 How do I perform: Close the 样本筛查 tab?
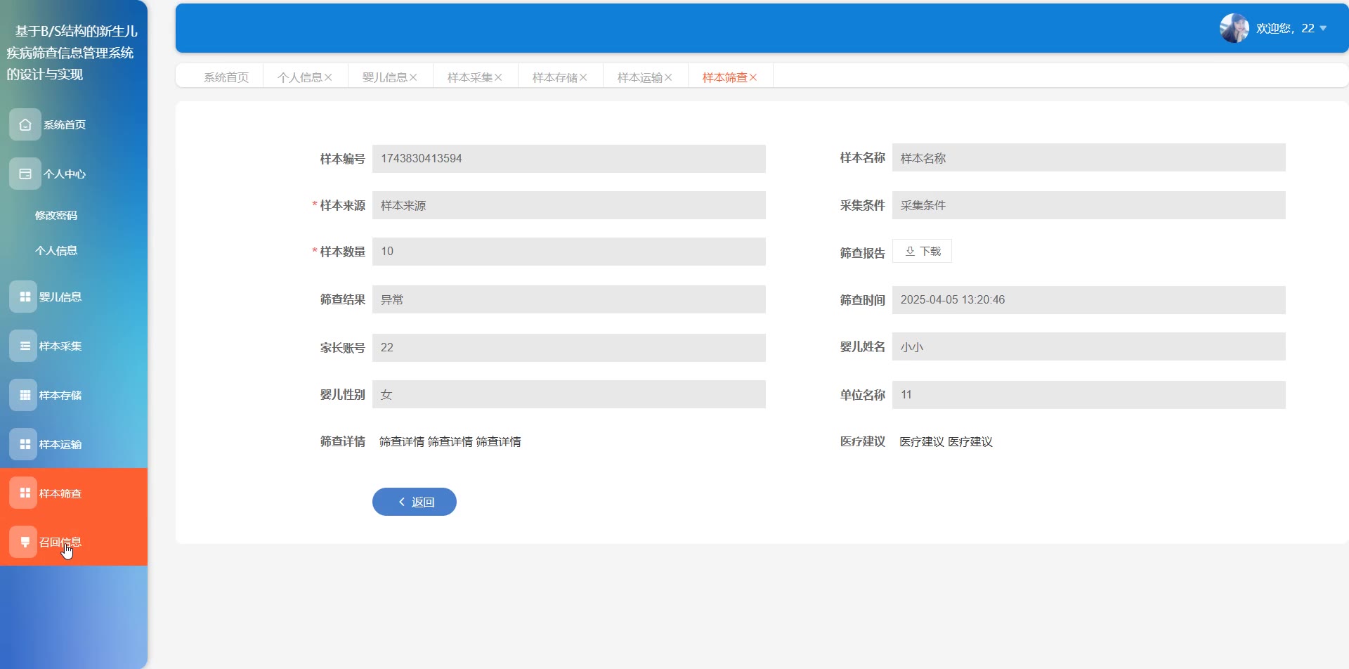753,77
